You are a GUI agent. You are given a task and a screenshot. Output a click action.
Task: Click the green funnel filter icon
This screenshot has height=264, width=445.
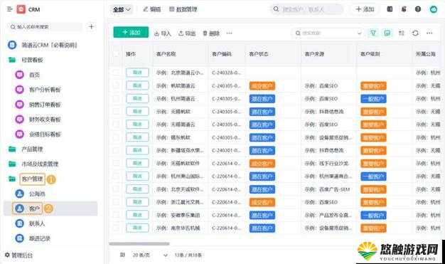[373, 33]
